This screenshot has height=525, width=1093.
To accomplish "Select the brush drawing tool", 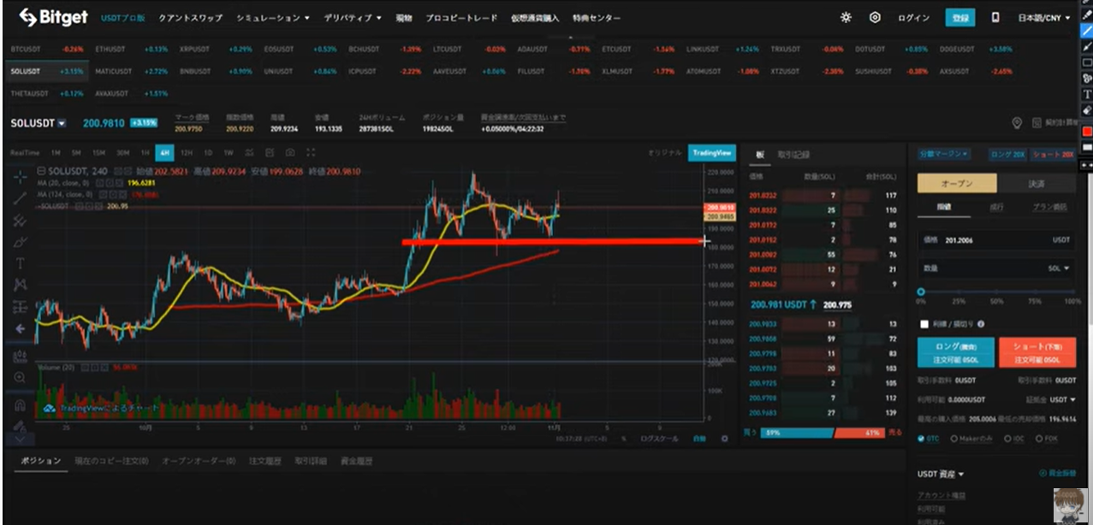I will [x=21, y=242].
